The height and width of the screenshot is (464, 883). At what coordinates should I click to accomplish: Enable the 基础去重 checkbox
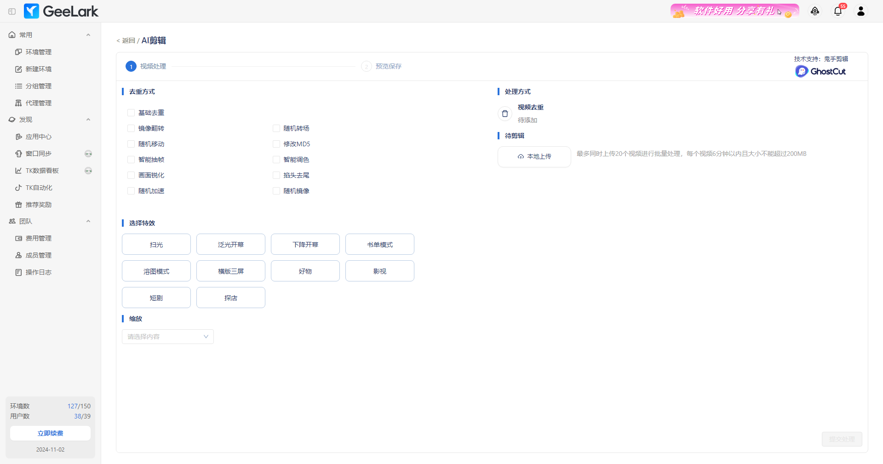[131, 113]
